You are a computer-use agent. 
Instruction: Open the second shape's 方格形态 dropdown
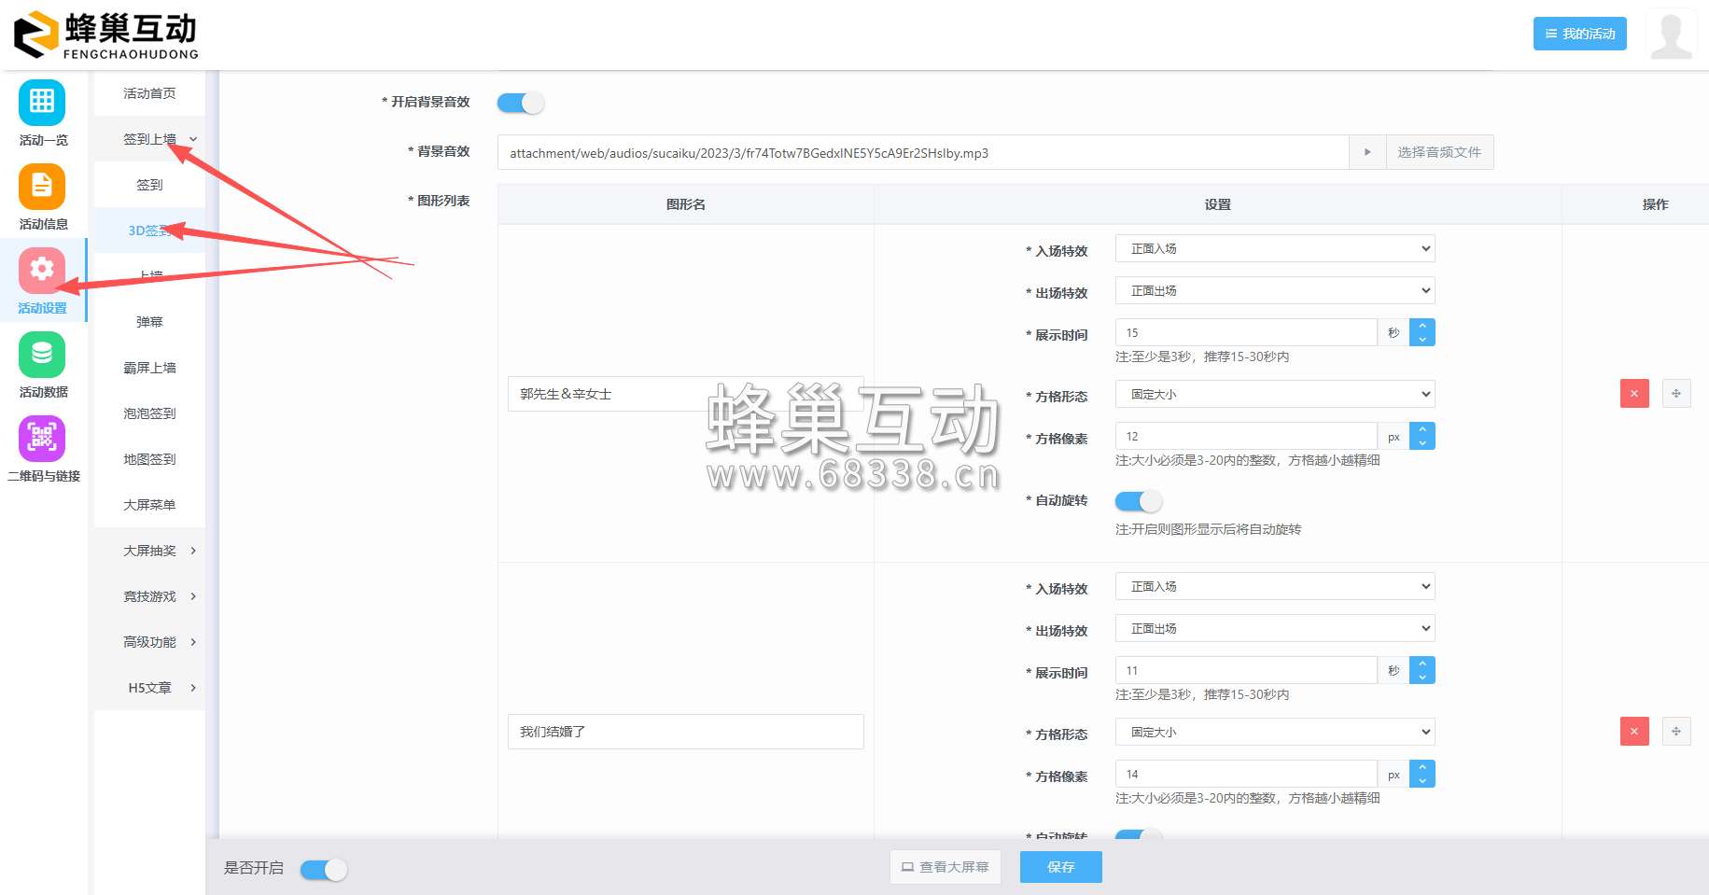[x=1274, y=733]
